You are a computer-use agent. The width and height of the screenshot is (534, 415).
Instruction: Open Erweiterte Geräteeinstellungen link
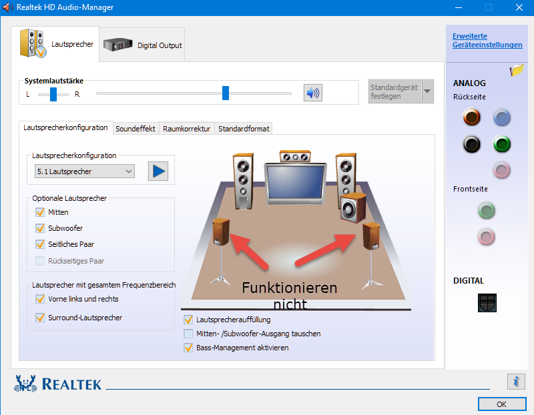coord(487,41)
